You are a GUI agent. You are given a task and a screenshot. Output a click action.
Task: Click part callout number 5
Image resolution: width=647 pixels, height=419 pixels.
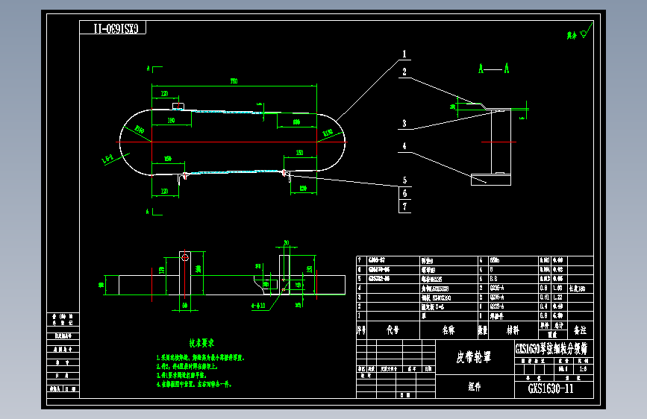[x=404, y=180]
